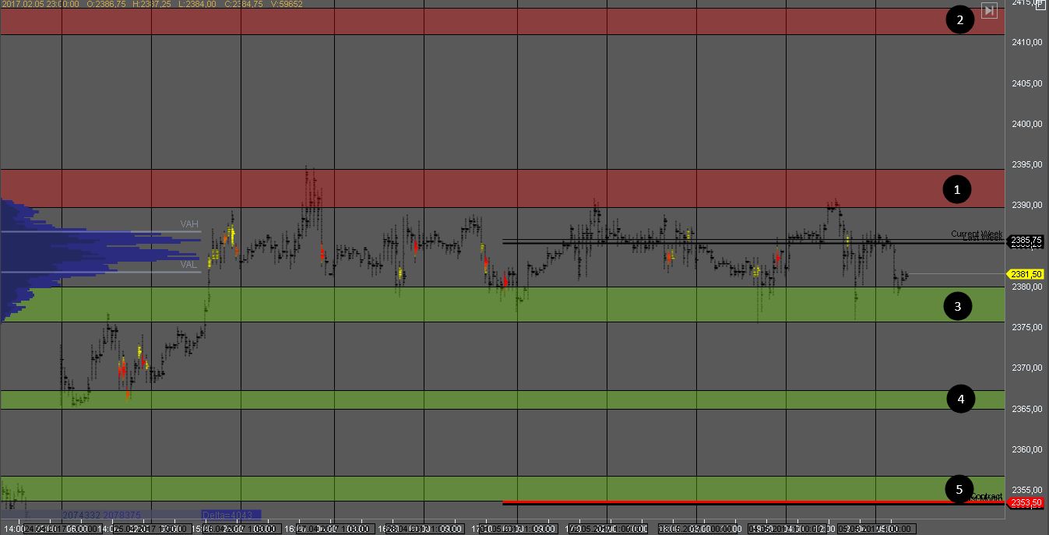Click the Current Week line label
The width and height of the screenshot is (1049, 535).
click(977, 234)
